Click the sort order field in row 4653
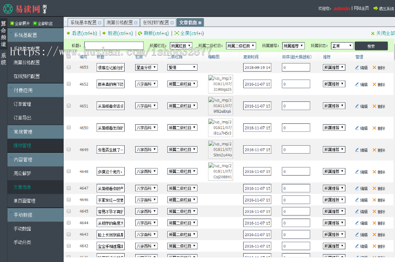 296,68
